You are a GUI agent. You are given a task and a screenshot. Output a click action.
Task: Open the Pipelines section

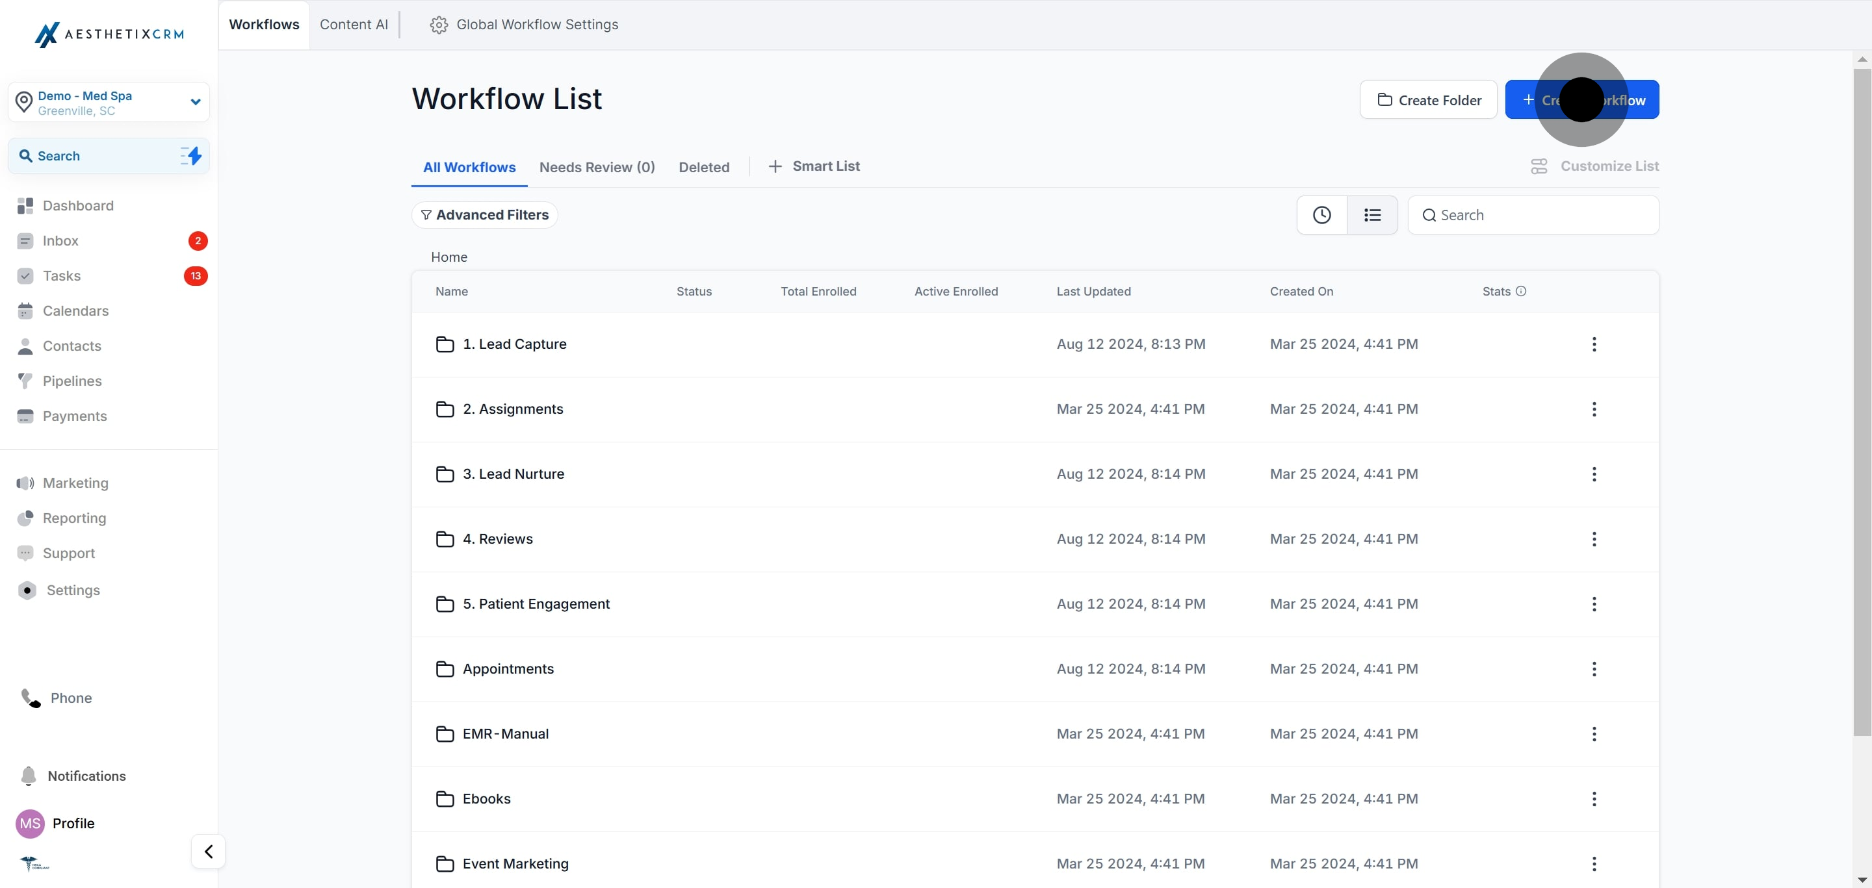point(72,381)
